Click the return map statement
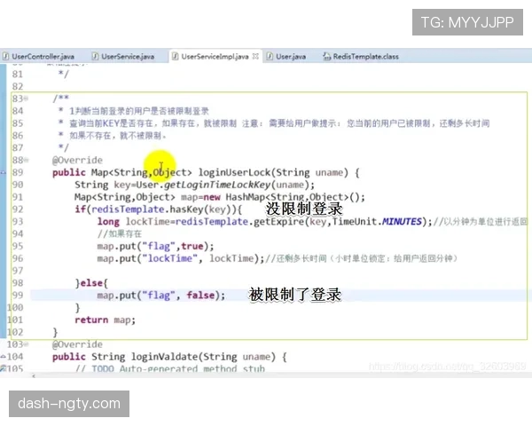This screenshot has width=532, height=426. (105, 319)
